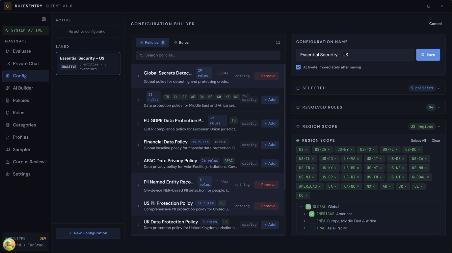Expand the Selected policies section
Viewport: 452px width, 253px height.
(x=368, y=88)
